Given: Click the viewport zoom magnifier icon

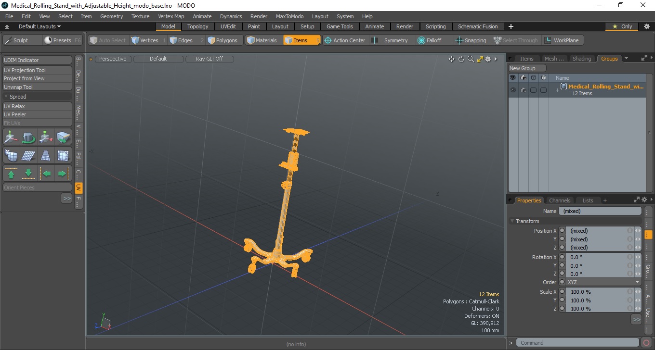Looking at the screenshot, I should [x=471, y=59].
